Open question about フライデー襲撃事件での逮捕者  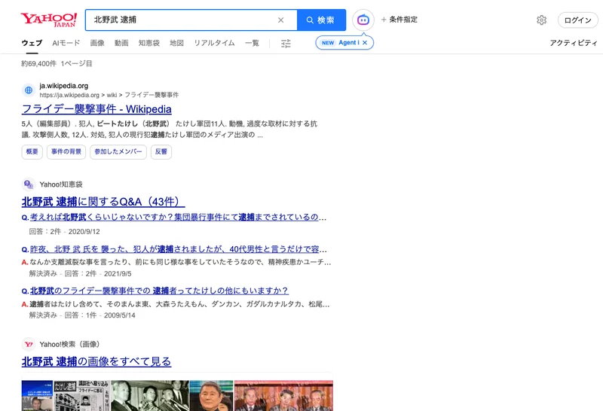click(159, 291)
